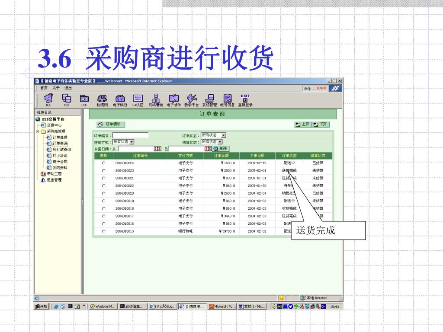Select radio button for order 2004010016
Viewport: 443px width, 332px height.
click(104, 224)
